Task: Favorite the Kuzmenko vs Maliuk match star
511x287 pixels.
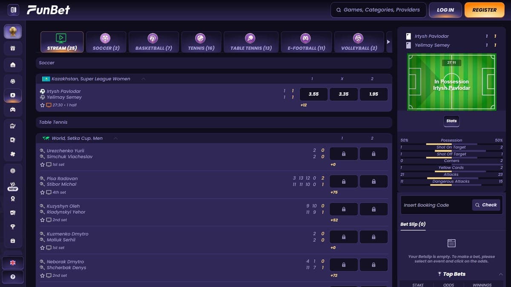Action: pos(42,247)
